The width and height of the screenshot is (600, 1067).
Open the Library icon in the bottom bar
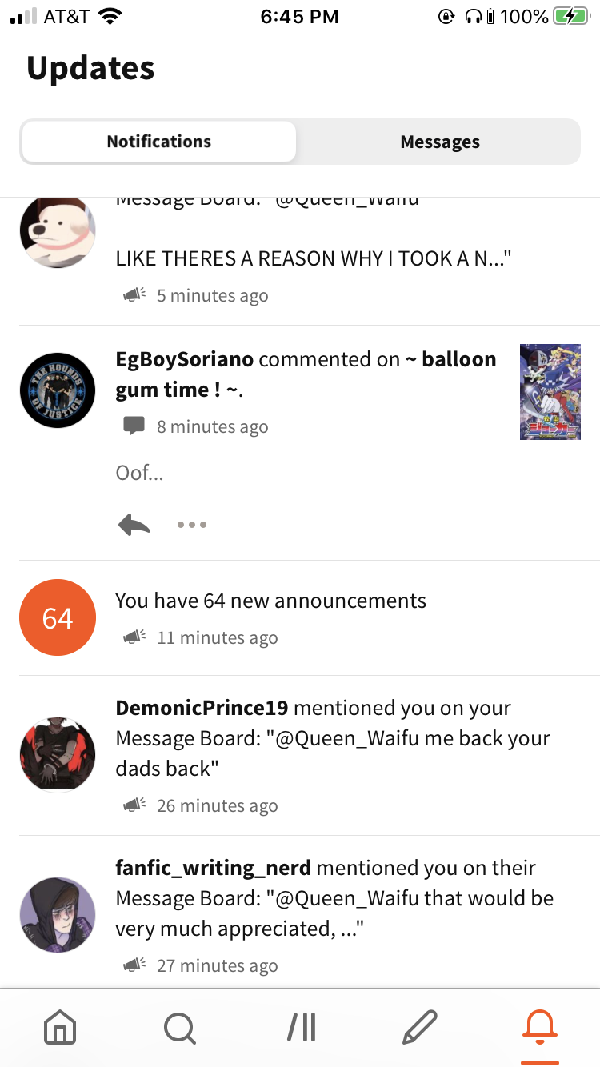click(301, 1026)
